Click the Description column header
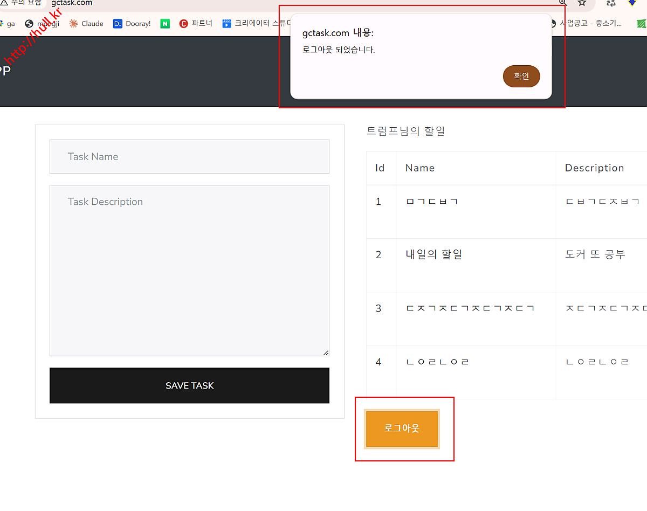 tap(594, 168)
